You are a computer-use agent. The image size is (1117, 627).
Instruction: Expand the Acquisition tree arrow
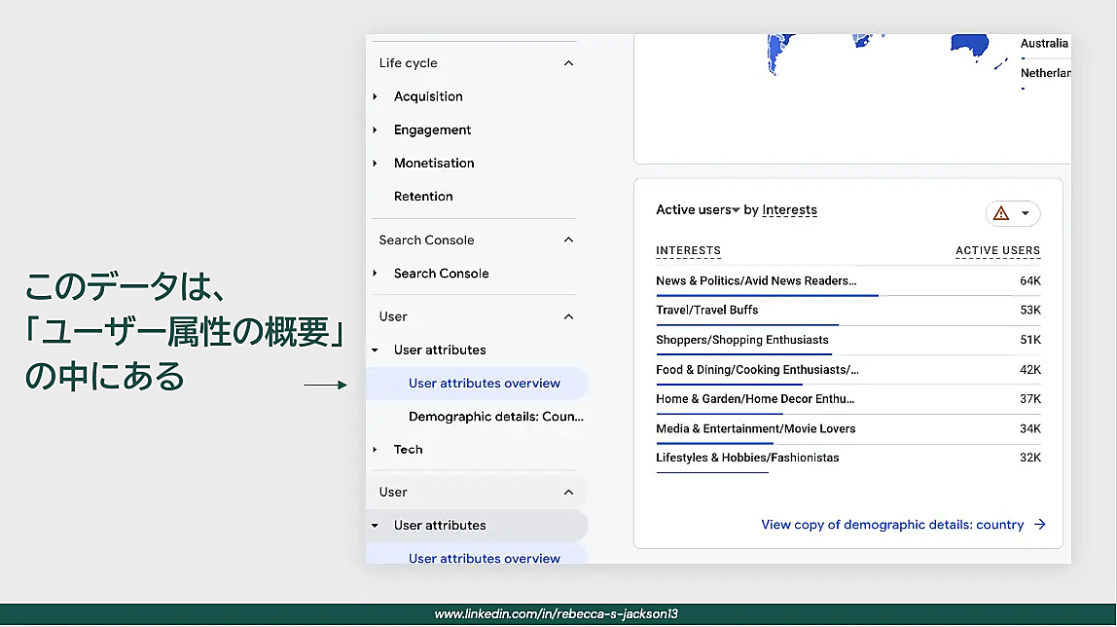pyautogui.click(x=376, y=96)
